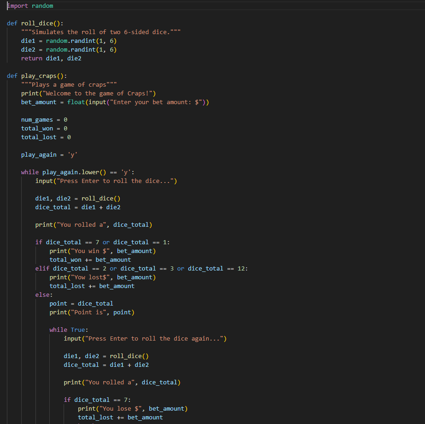Viewport: 425px width, 424px height.
Task: Click the 'while play_again.lower()' loop header
Action: point(77,172)
